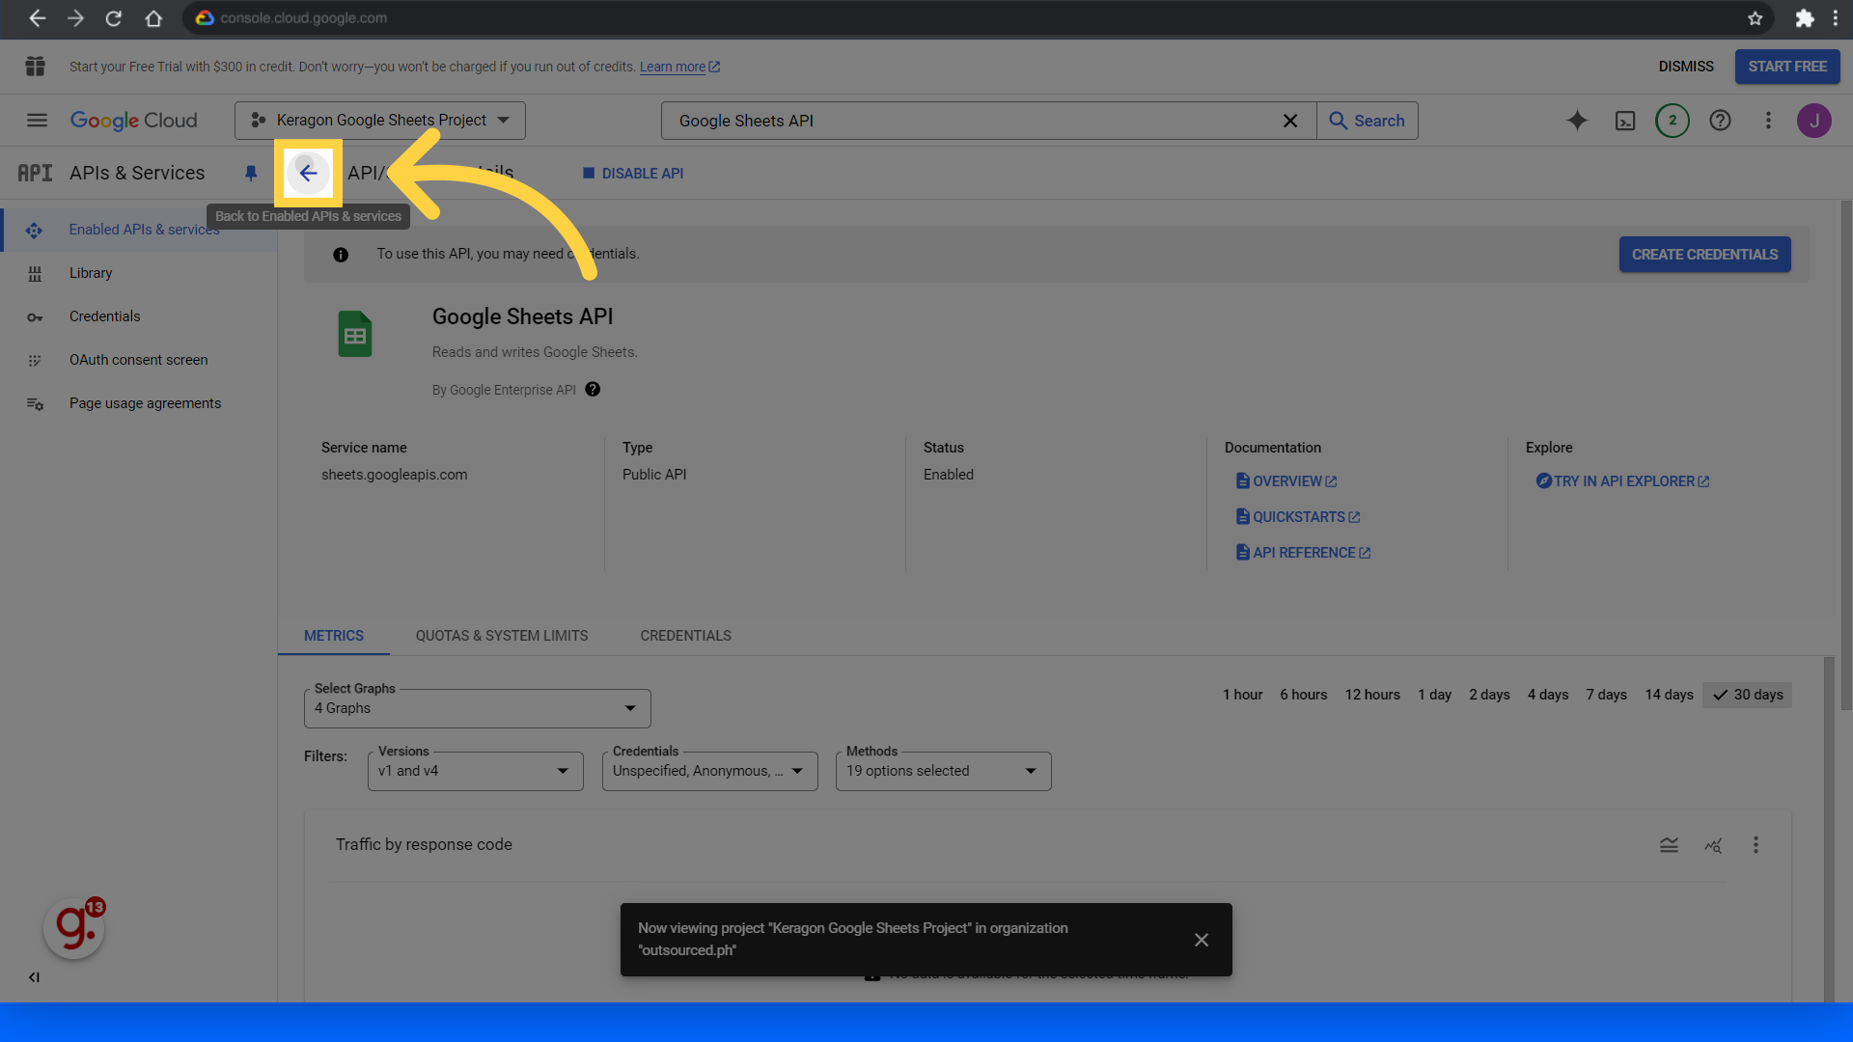1853x1042 pixels.
Task: Select the 4 days time range
Action: (x=1548, y=695)
